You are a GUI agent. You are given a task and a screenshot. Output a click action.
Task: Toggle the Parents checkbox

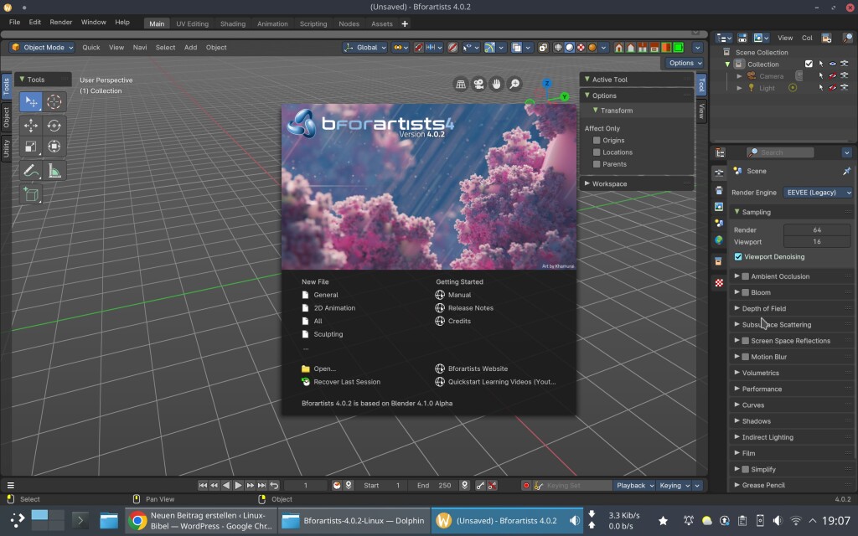(x=597, y=164)
